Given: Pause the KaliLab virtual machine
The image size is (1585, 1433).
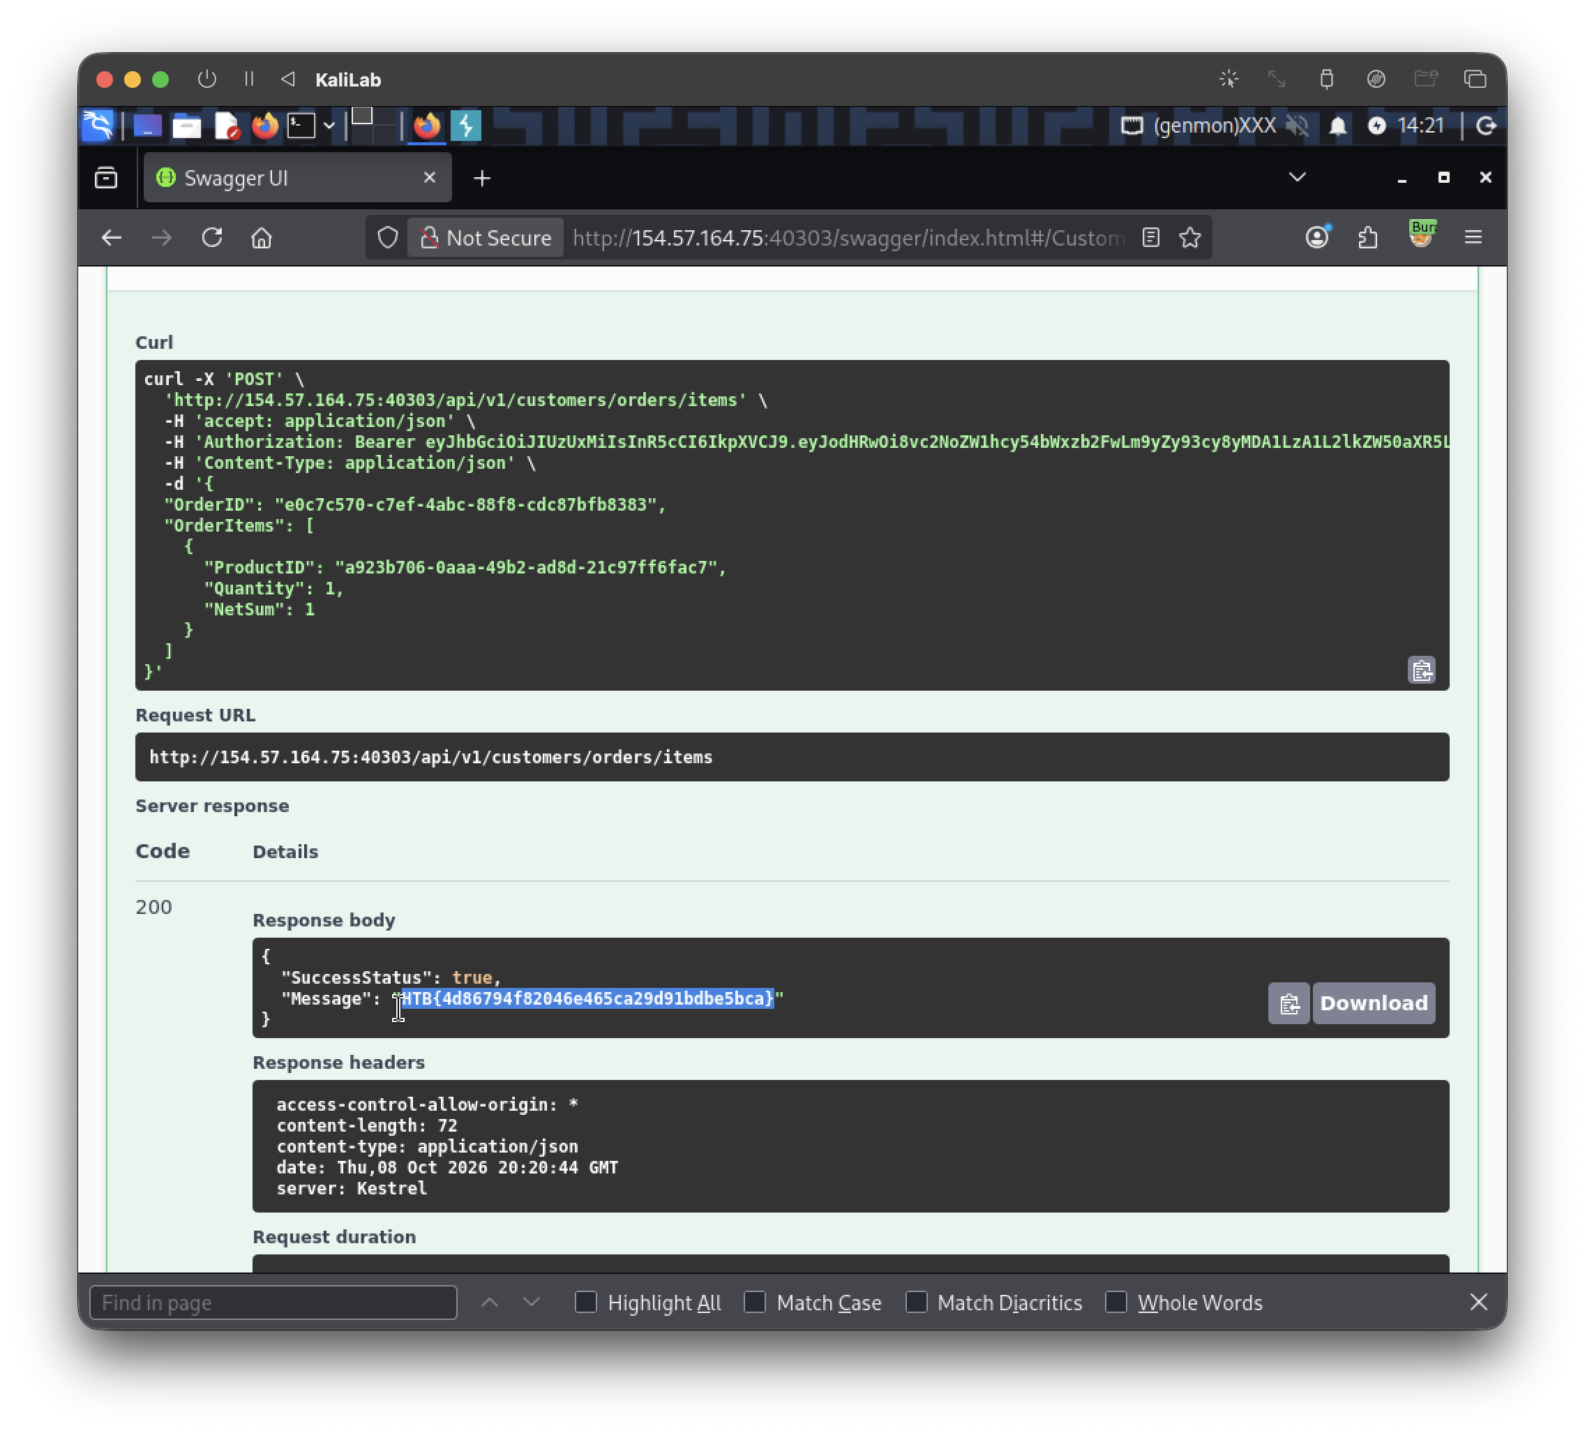Looking at the screenshot, I should (x=249, y=80).
